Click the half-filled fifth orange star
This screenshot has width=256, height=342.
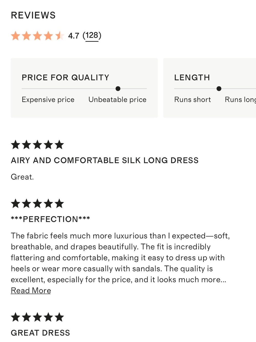pos(59,36)
